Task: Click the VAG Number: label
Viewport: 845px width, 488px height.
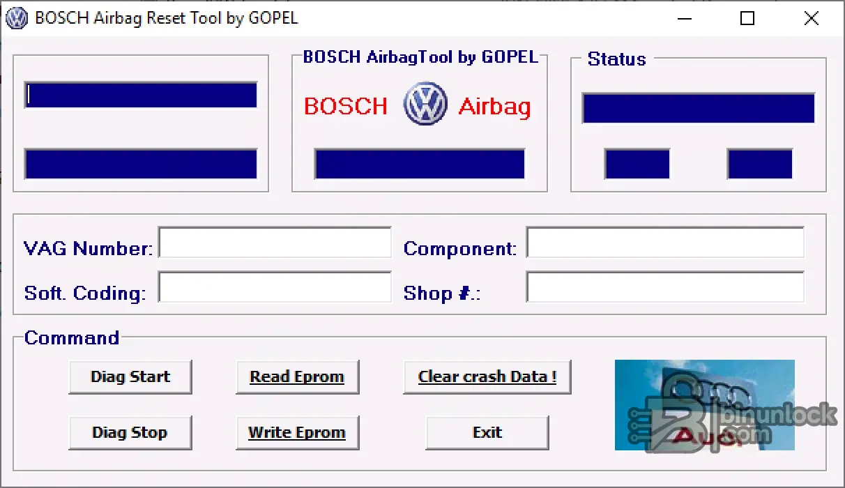Action: [x=88, y=249]
